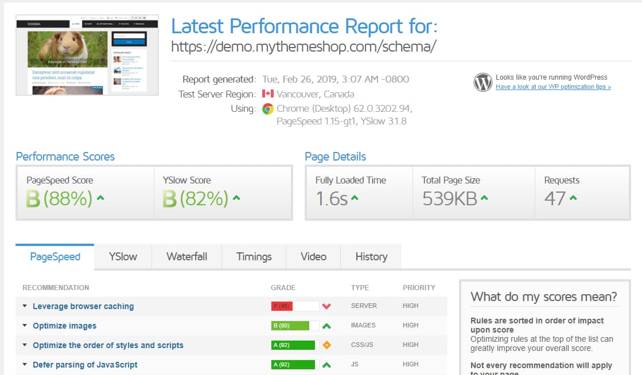Open the Waterfall tab
The width and height of the screenshot is (642, 375).
pyautogui.click(x=186, y=257)
